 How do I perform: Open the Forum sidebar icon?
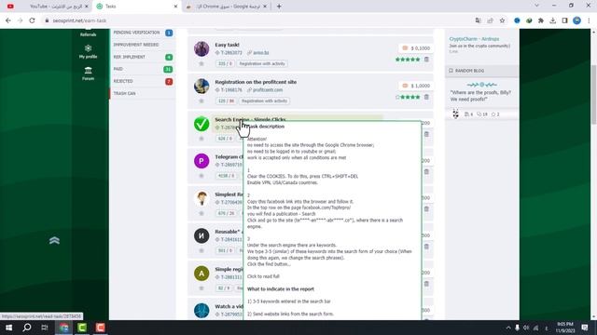tap(88, 74)
